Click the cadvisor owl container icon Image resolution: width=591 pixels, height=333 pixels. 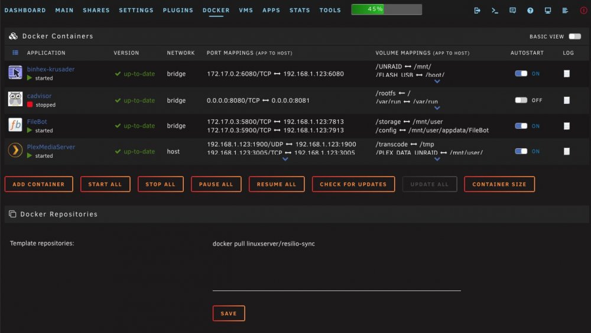[15, 99]
